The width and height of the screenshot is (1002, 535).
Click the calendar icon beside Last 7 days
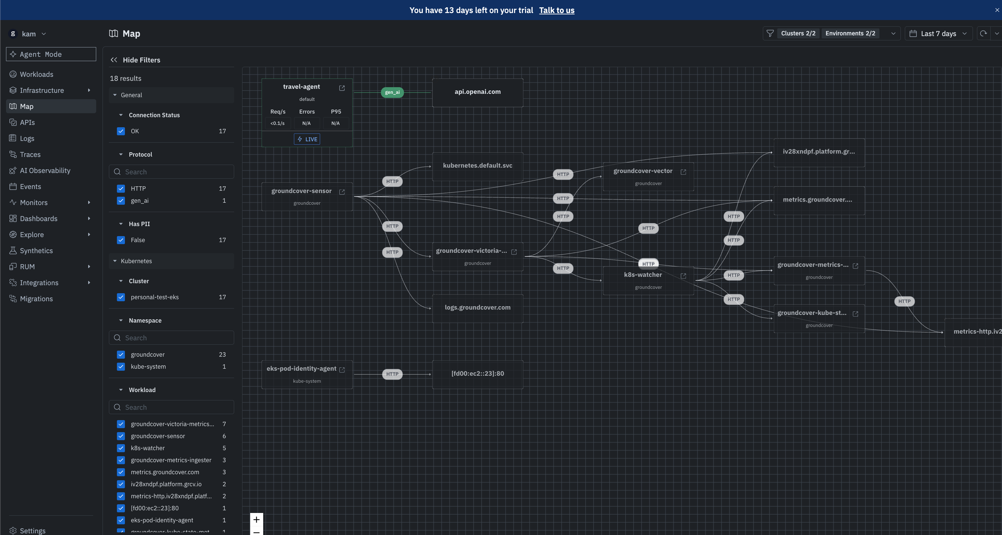point(913,34)
